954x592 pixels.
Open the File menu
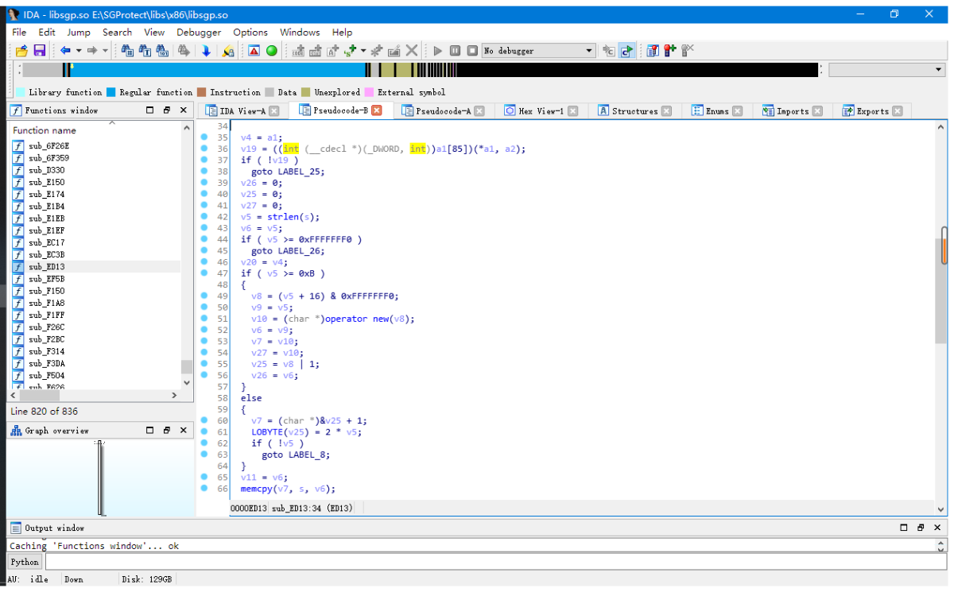20,33
